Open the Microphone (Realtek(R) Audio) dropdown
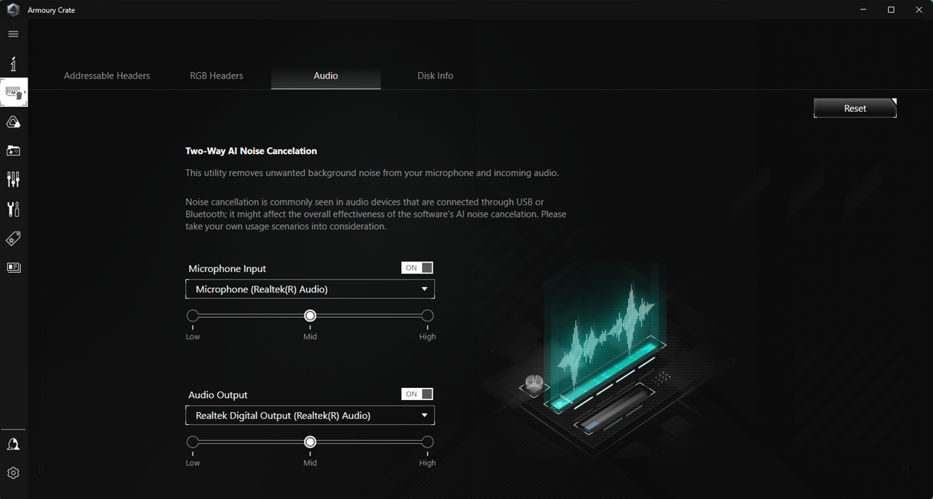933x499 pixels. [310, 289]
